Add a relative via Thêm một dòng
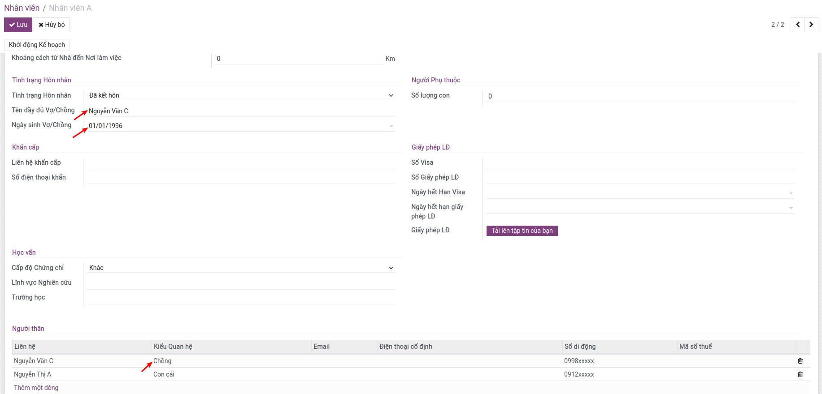This screenshot has width=822, height=394. [36, 388]
